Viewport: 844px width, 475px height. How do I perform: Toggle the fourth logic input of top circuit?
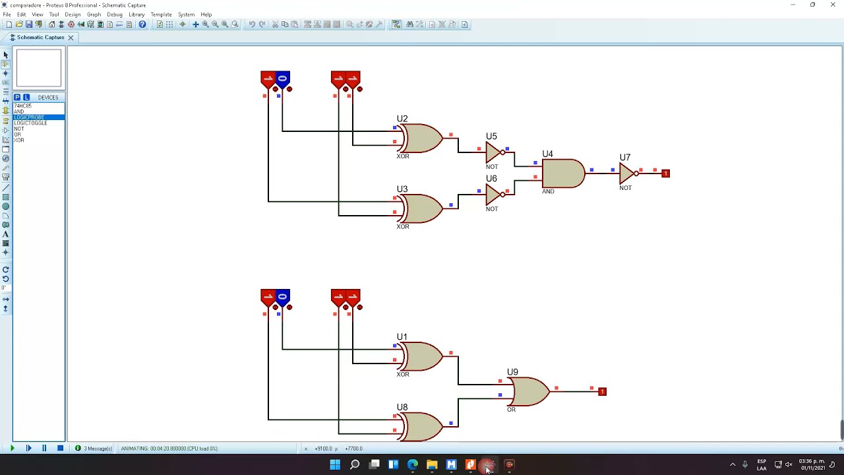353,79
